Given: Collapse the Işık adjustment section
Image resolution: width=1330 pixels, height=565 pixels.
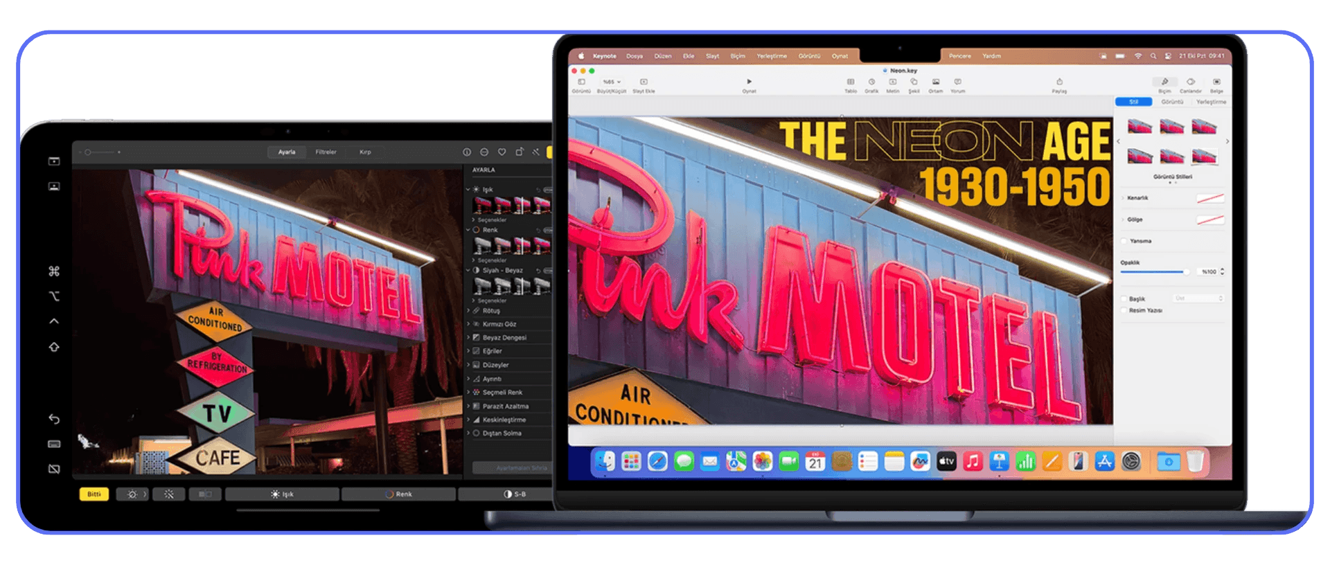Looking at the screenshot, I should 468,189.
